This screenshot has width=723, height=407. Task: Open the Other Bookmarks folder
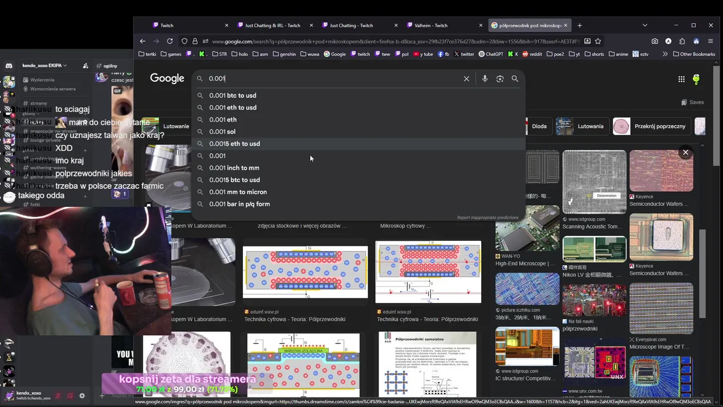[x=694, y=54]
